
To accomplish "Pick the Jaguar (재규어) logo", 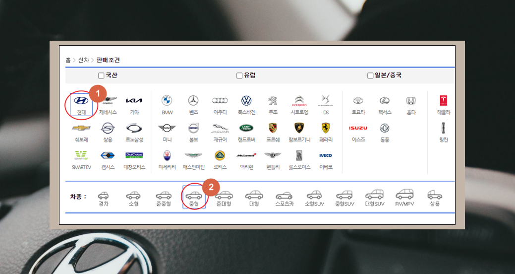I will 220,128.
